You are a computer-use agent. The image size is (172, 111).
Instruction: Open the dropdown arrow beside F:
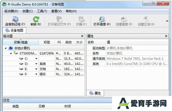pos(36,74)
